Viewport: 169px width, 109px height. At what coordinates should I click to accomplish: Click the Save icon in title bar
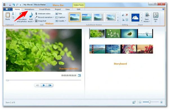tap(10, 5)
